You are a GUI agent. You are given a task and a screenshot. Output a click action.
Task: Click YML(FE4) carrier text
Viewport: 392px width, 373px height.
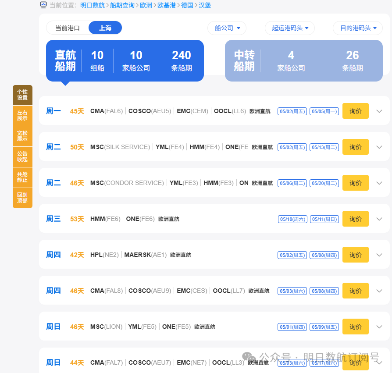[x=170, y=147]
